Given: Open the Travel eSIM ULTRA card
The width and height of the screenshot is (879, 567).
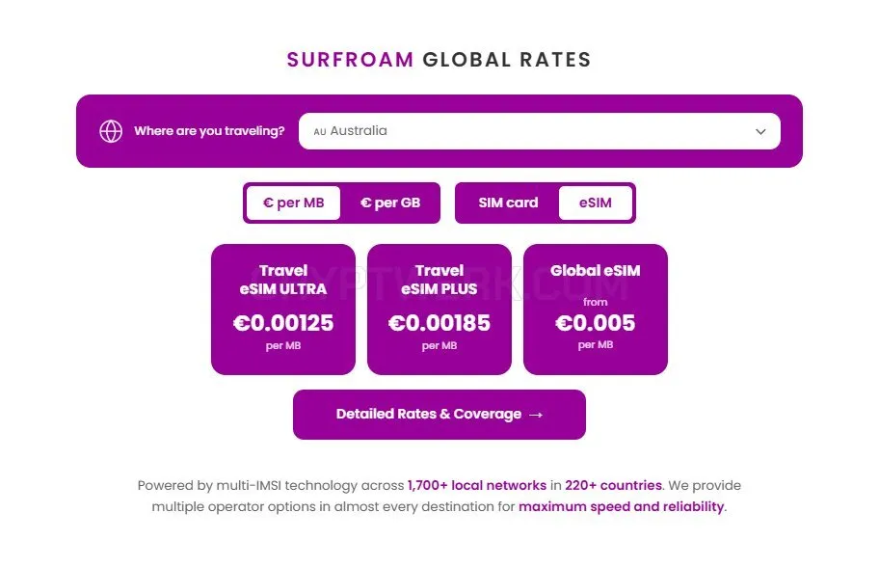Looking at the screenshot, I should click(x=283, y=309).
